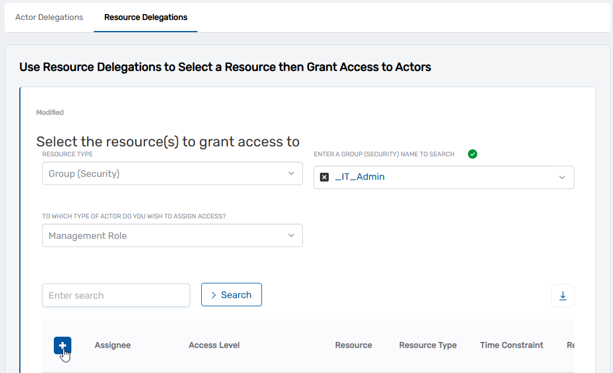Viewport: 613px width, 373px height.
Task: Switch to the Actor Delegations tab
Action: click(x=49, y=17)
